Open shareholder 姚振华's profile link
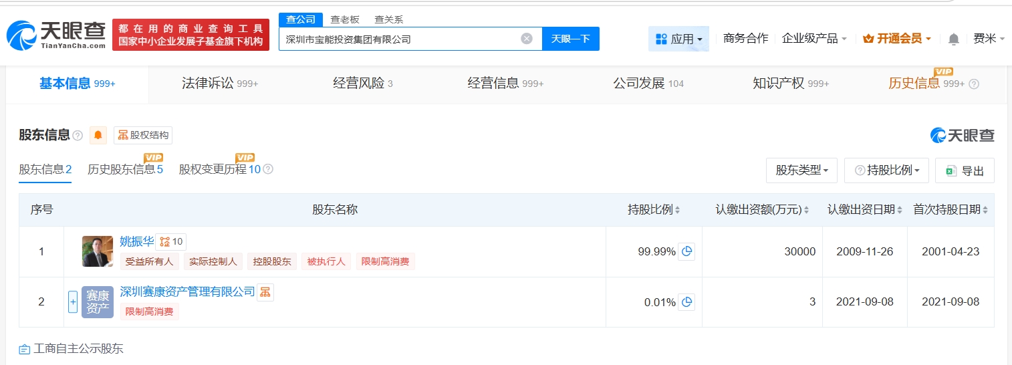Screen dimensions: 1012x365 click(x=136, y=241)
